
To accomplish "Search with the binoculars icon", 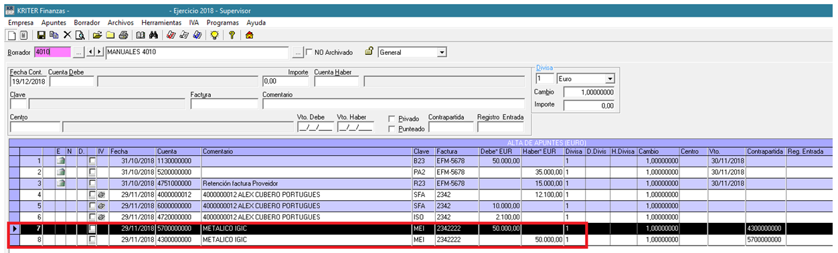I will tap(153, 35).
